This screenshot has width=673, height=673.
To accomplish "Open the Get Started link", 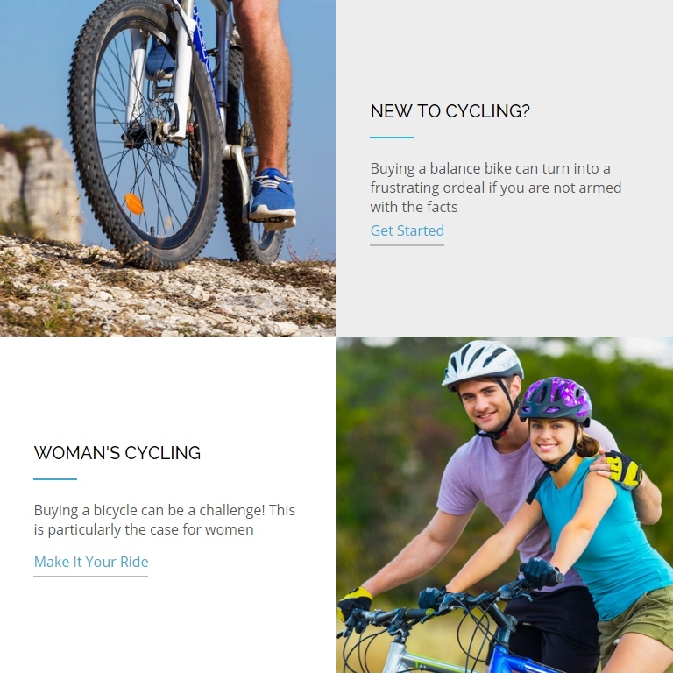I will tap(407, 231).
